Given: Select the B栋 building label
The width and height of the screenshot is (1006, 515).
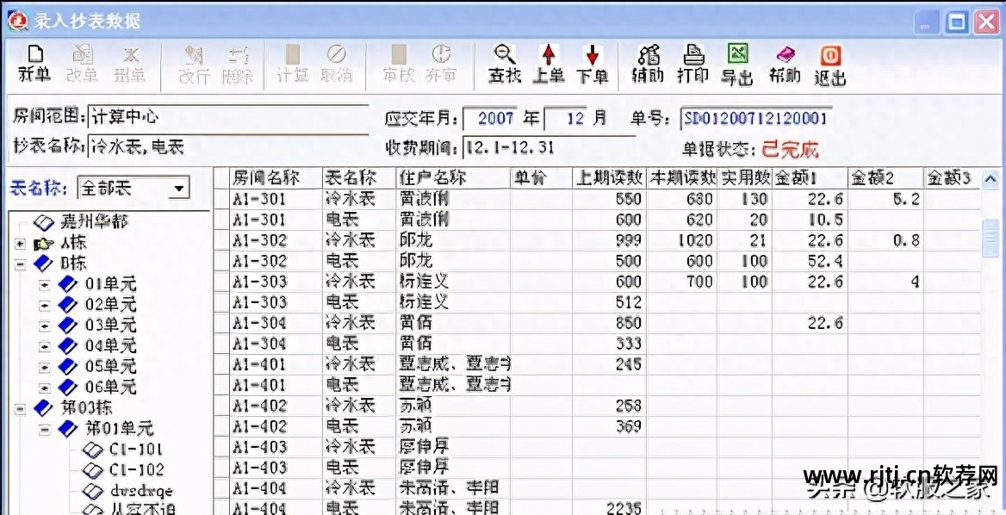Looking at the screenshot, I should [73, 264].
